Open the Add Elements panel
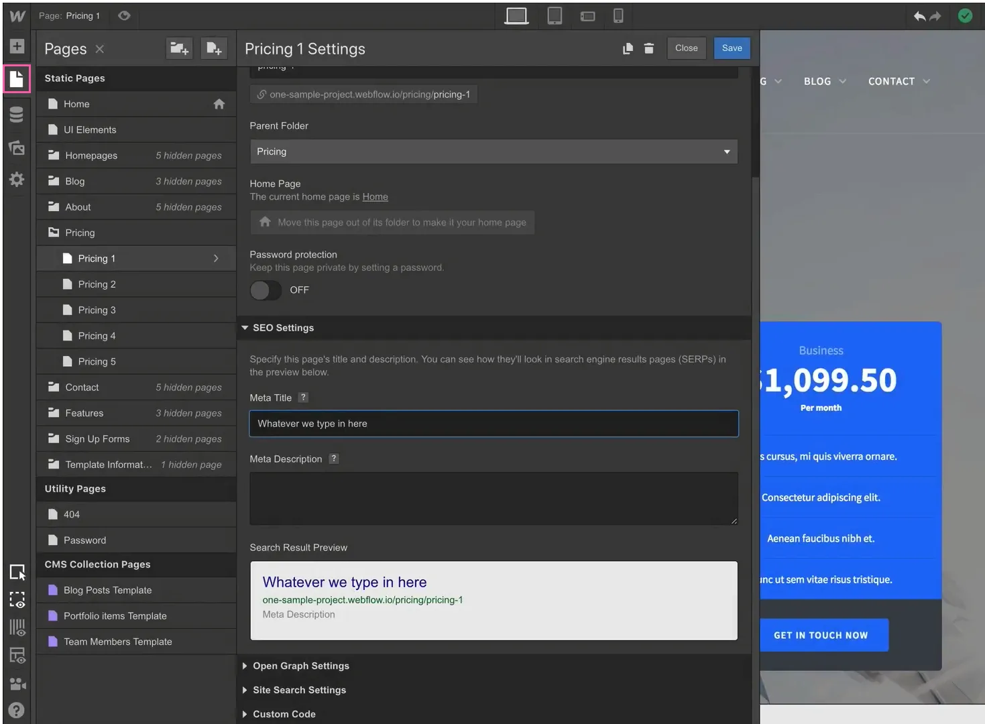Image resolution: width=985 pixels, height=724 pixels. (x=17, y=46)
